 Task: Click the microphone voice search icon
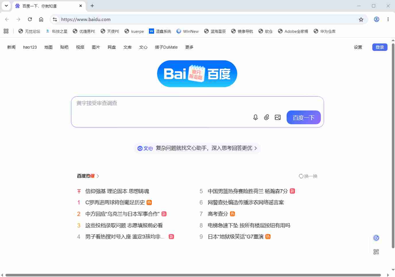click(x=255, y=117)
